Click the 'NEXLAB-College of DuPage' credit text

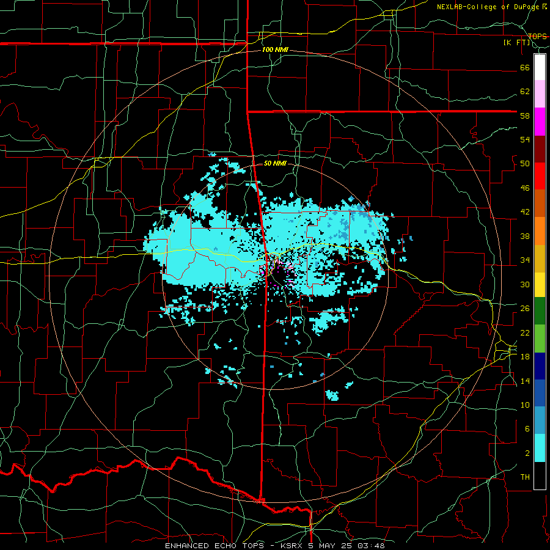[x=488, y=7]
